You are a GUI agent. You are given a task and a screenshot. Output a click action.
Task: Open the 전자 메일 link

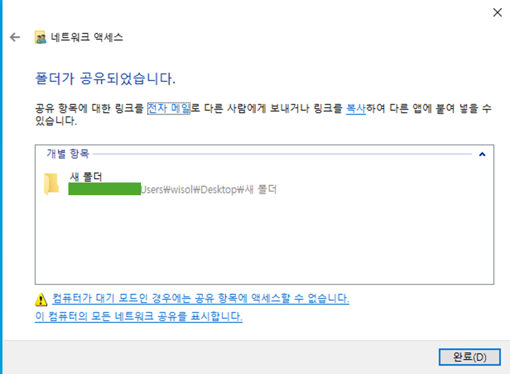pos(169,108)
